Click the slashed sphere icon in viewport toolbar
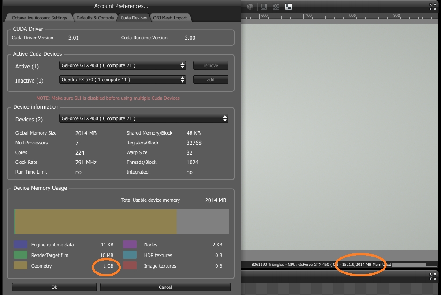Image resolution: width=441 pixels, height=295 pixels. 250,7
